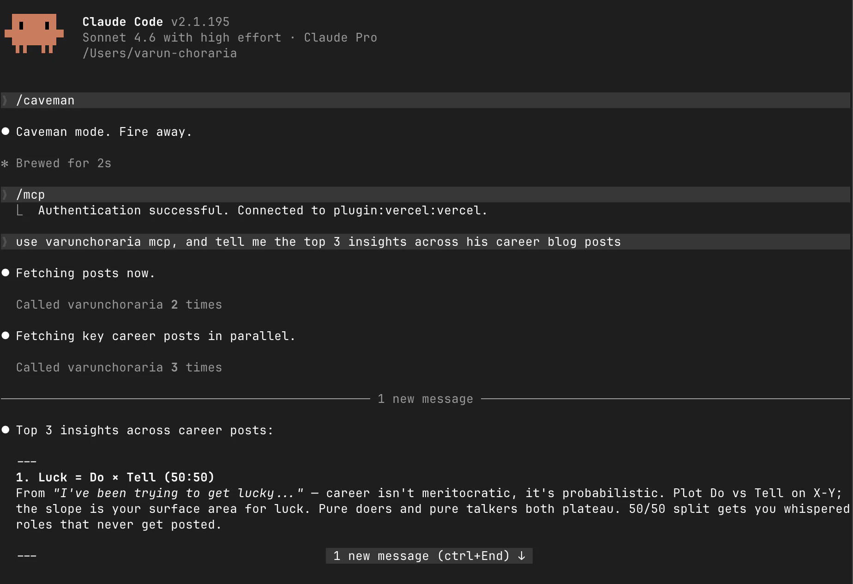Expand 'Called varunchoraria 3 times' tool output
Viewport: 853px width, 584px height.
(x=119, y=367)
